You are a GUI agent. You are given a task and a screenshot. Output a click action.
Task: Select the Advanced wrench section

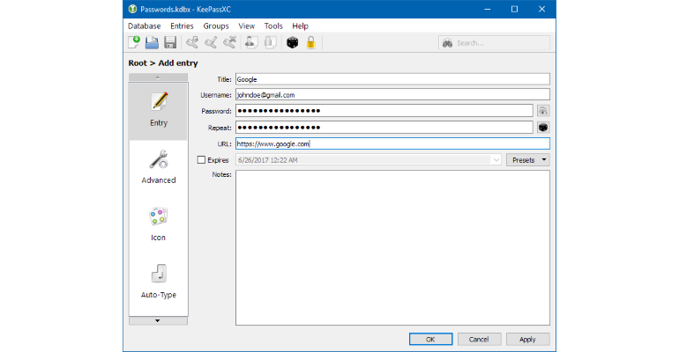pyautogui.click(x=159, y=167)
